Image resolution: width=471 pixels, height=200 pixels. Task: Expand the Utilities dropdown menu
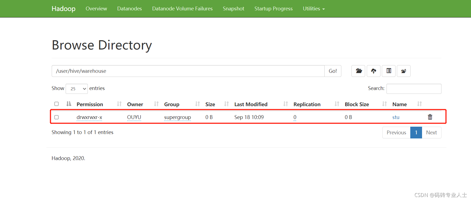point(314,9)
